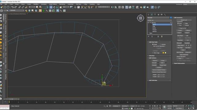The width and height of the screenshot is (197, 110).
Task: Toggle the Show Cage checkbox
Action: [x=153, y=53]
